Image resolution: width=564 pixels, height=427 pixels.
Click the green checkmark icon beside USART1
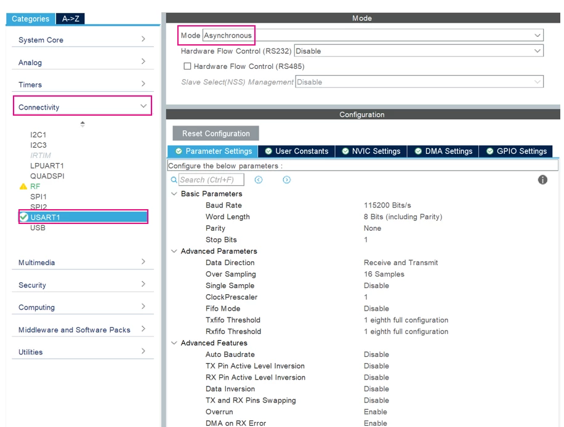pyautogui.click(x=24, y=217)
